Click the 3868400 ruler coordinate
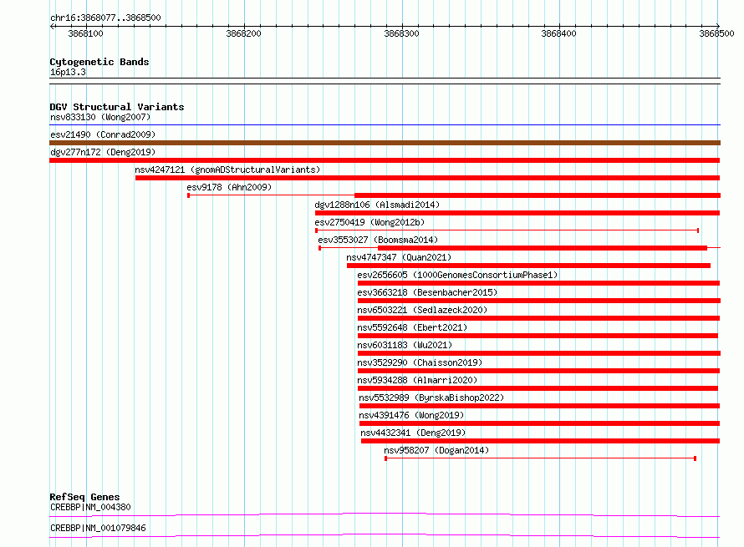The width and height of the screenshot is (744, 547). (x=558, y=33)
